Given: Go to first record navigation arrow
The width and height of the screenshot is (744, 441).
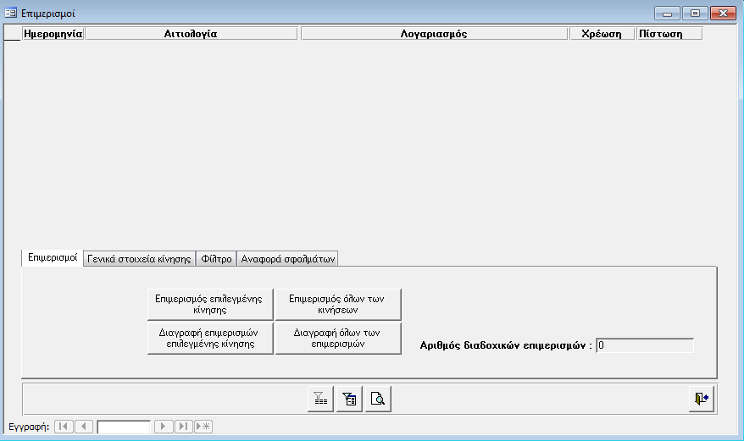Looking at the screenshot, I should click(x=64, y=427).
